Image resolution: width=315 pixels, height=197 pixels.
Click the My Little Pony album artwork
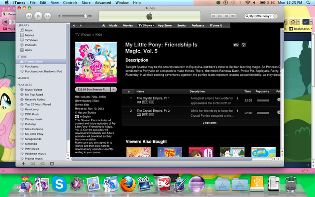click(96, 63)
